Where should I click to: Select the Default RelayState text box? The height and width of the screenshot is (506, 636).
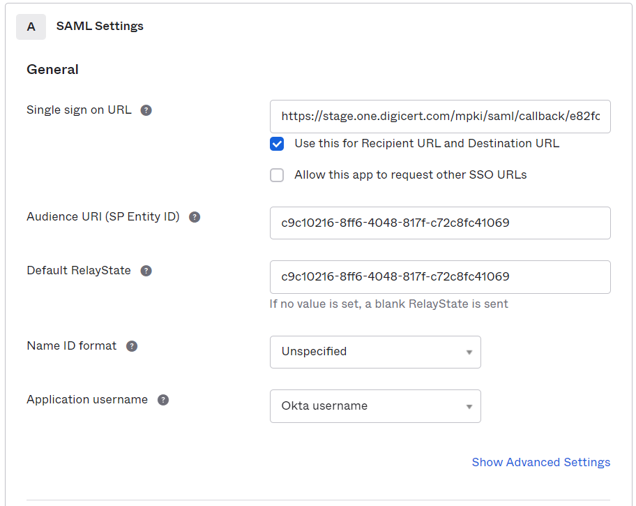[x=439, y=277]
